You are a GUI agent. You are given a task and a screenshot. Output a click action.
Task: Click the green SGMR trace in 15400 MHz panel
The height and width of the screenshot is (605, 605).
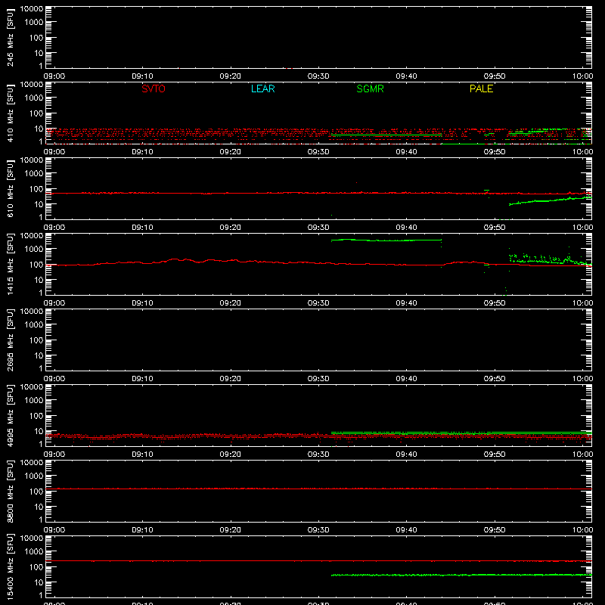(x=461, y=575)
